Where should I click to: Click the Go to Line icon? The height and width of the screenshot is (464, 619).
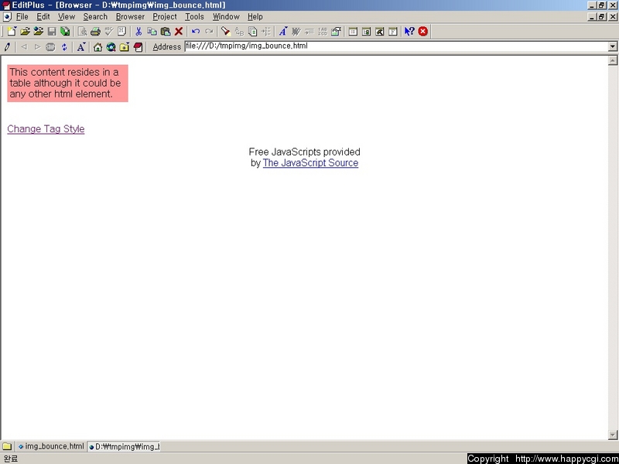[x=266, y=32]
